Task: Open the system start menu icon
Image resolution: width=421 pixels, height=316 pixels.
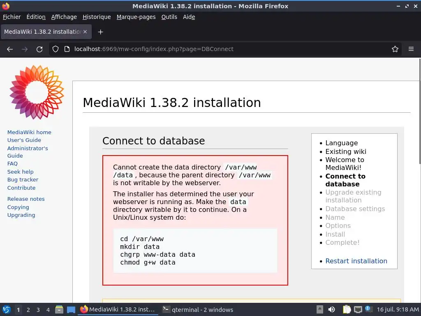Action: tap(7, 309)
